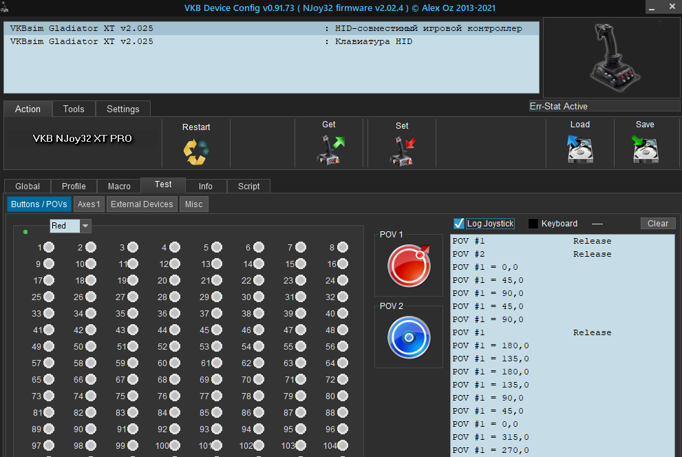Click button indicator number 96

(x=343, y=429)
